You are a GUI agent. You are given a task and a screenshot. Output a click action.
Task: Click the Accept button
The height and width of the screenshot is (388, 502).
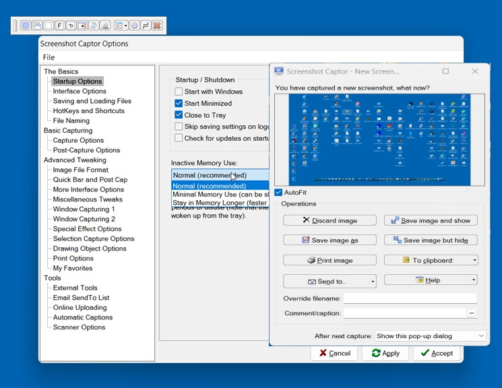(x=437, y=353)
